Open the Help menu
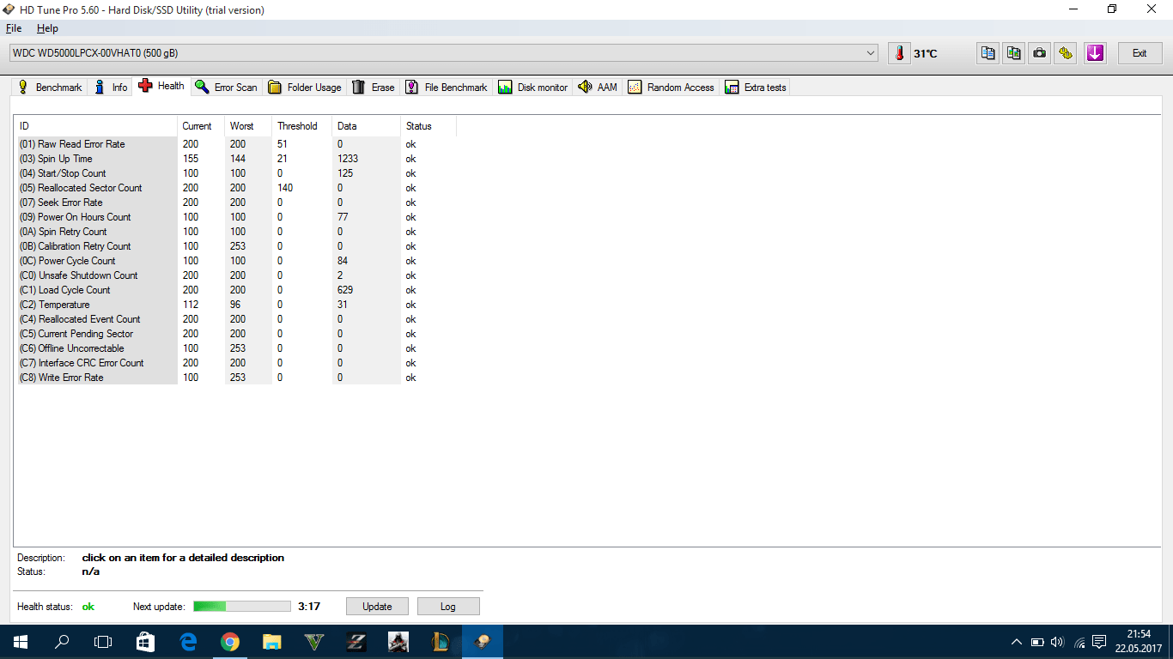The height and width of the screenshot is (659, 1173). click(x=47, y=28)
